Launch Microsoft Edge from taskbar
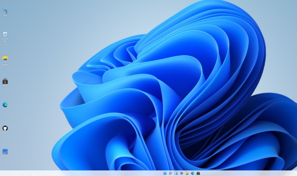This screenshot has width=297, height=176. [193, 173]
